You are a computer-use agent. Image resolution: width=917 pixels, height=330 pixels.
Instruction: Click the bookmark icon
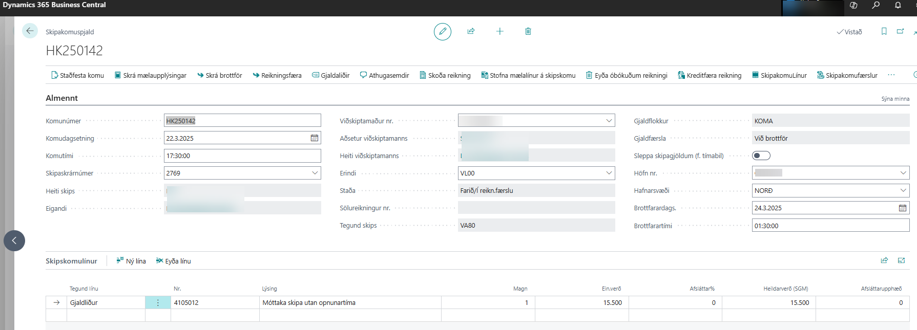click(x=884, y=32)
